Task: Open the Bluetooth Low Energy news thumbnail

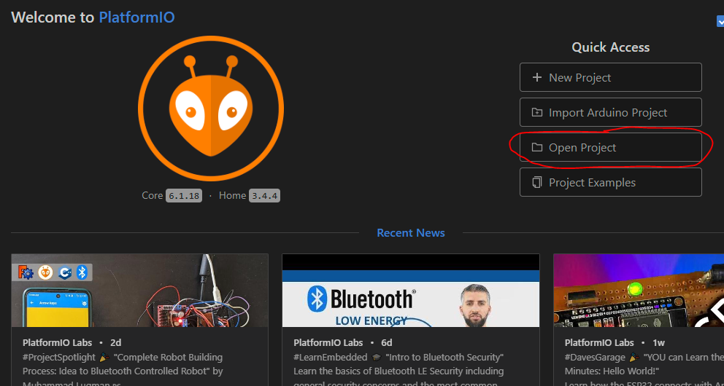Action: (410, 291)
